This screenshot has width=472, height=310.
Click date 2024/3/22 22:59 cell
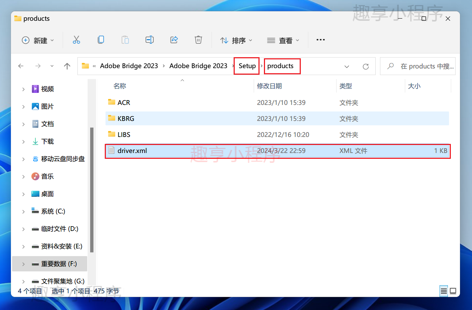(281, 150)
